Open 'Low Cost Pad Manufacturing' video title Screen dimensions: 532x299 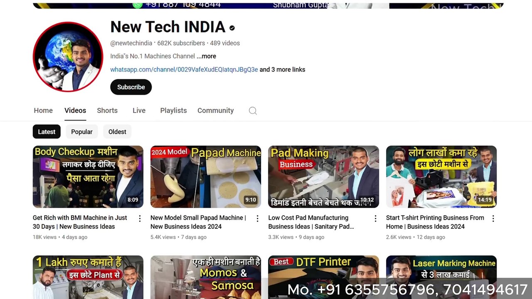[x=311, y=222]
